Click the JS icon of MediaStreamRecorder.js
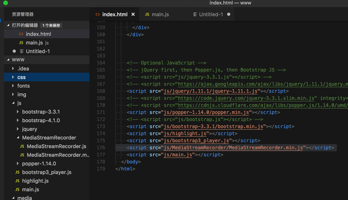348x200 pixels. click(22, 147)
